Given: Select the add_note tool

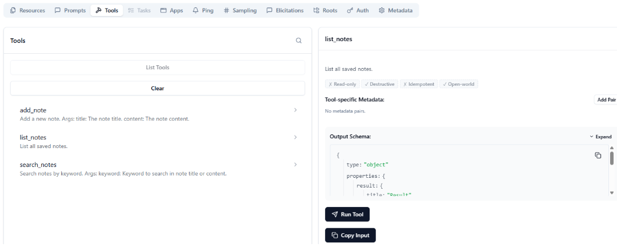Looking at the screenshot, I should [158, 114].
